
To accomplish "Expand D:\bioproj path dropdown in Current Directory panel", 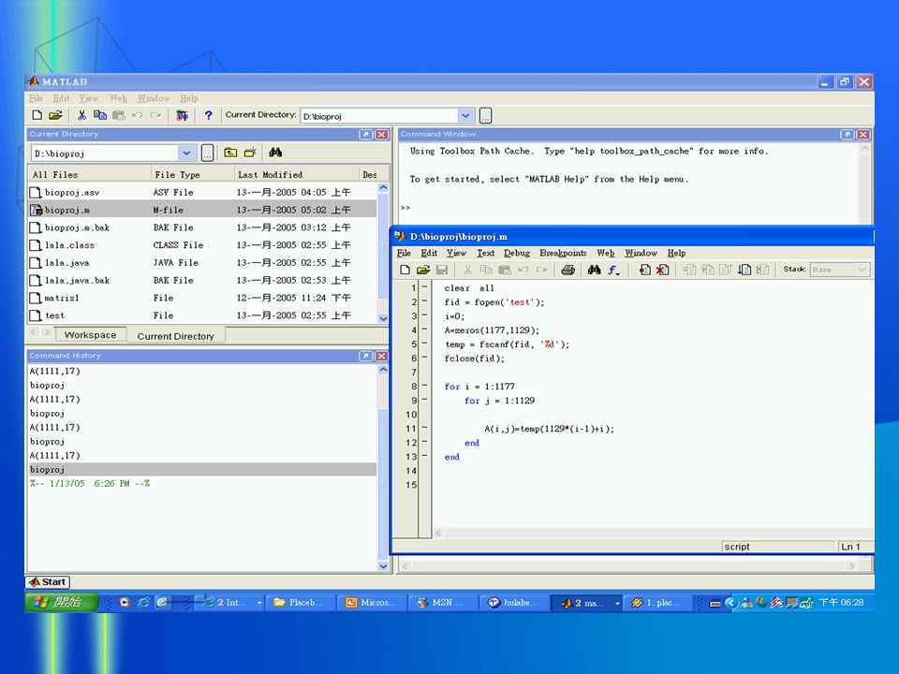I will click(x=186, y=153).
